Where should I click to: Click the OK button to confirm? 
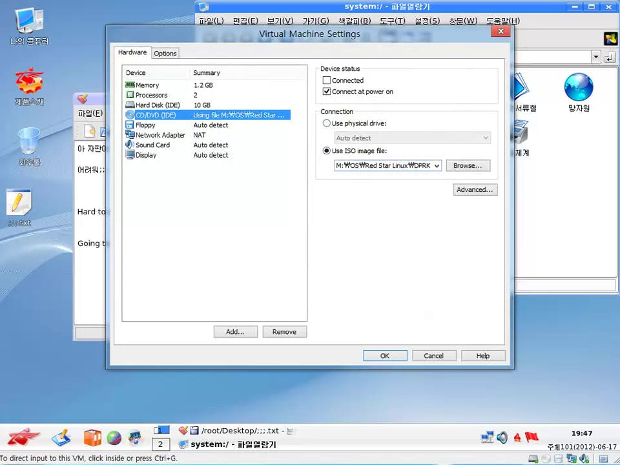click(385, 355)
